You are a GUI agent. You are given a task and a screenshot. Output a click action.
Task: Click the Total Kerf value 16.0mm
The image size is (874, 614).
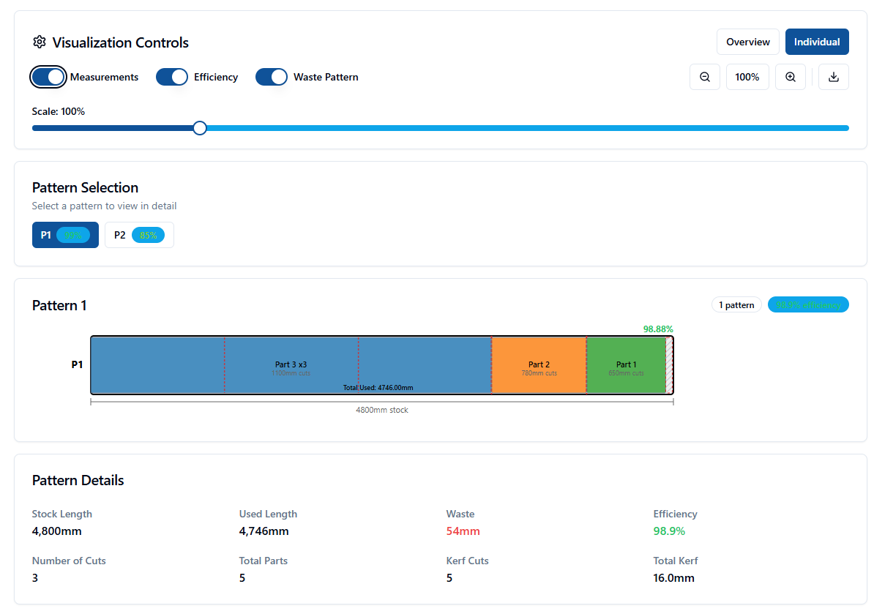(673, 578)
